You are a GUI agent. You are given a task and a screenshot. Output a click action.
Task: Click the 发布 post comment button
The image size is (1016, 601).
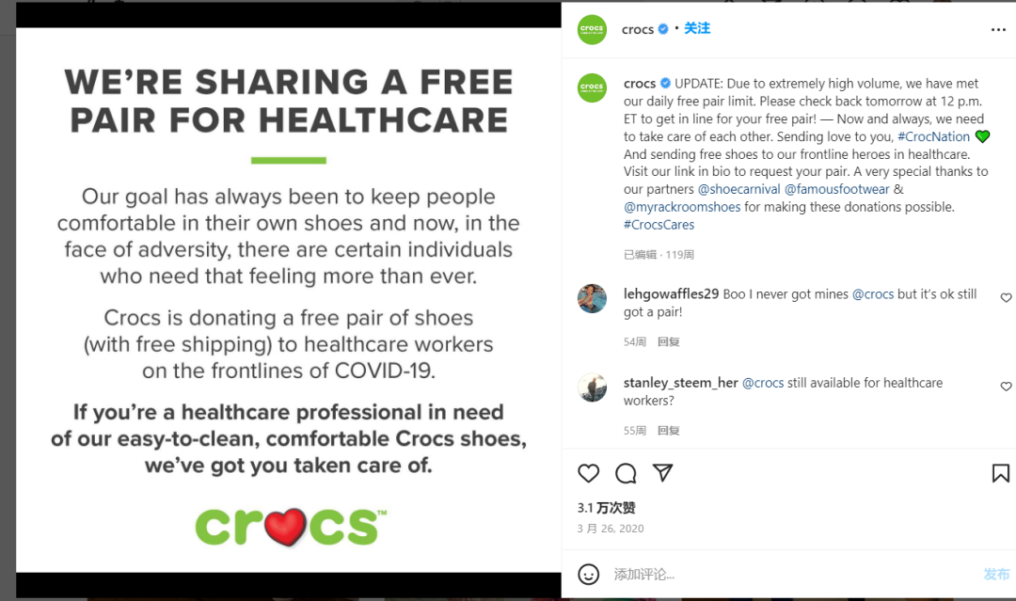[x=996, y=574]
